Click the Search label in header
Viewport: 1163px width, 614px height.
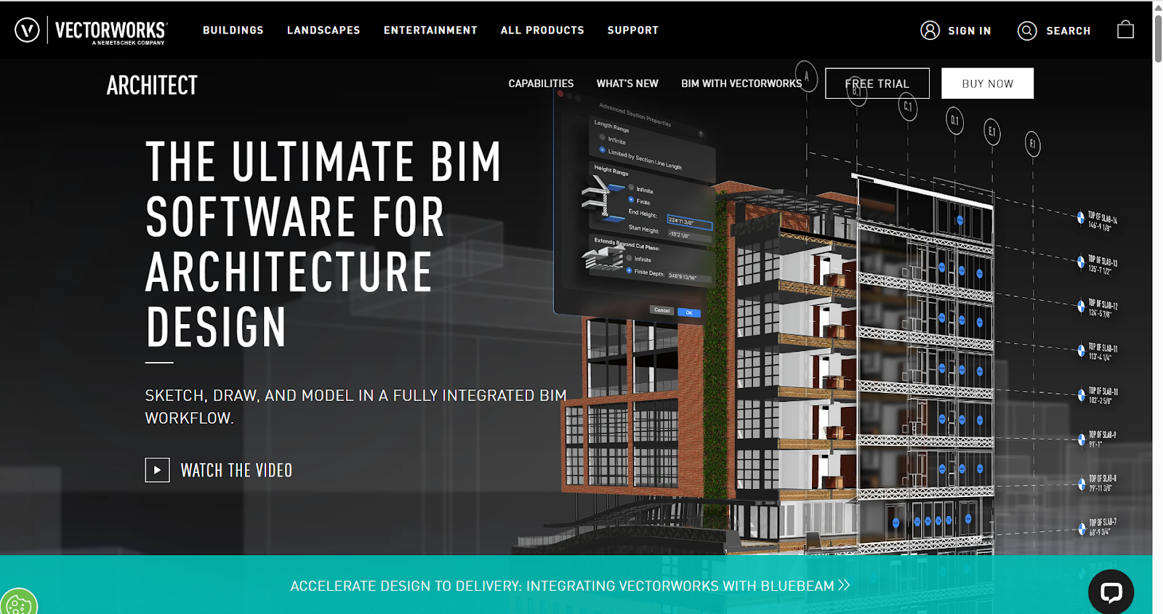pyautogui.click(x=1068, y=31)
